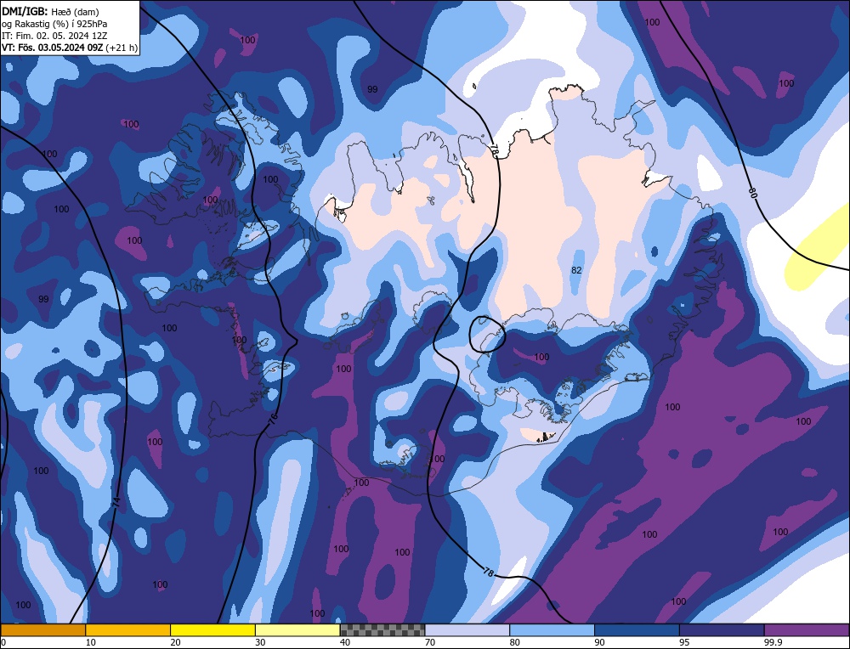Click the "99.9" legend tick label

point(773,642)
